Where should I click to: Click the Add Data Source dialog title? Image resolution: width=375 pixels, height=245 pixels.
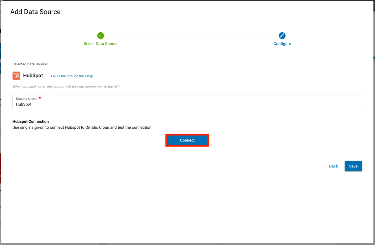tap(35, 12)
